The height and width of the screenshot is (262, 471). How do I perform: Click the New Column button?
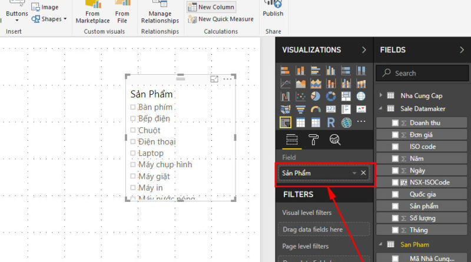click(211, 7)
